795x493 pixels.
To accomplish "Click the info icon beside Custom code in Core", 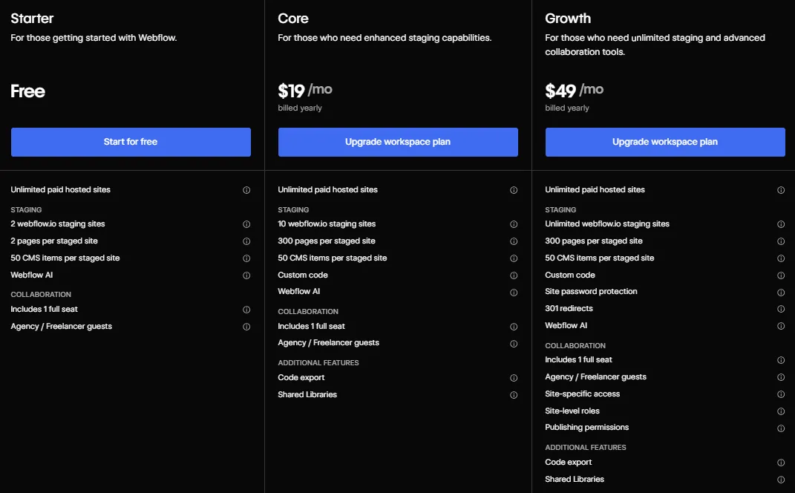I will (x=514, y=275).
